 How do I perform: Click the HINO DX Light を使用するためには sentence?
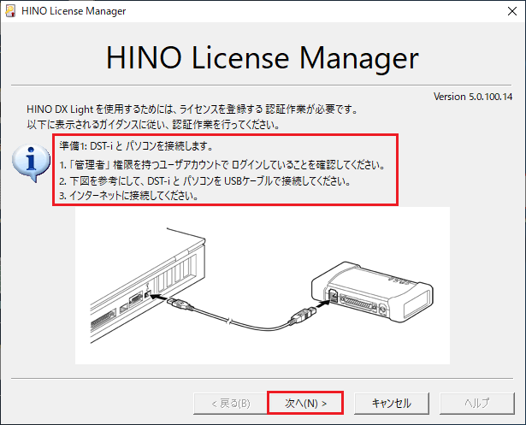(192, 109)
